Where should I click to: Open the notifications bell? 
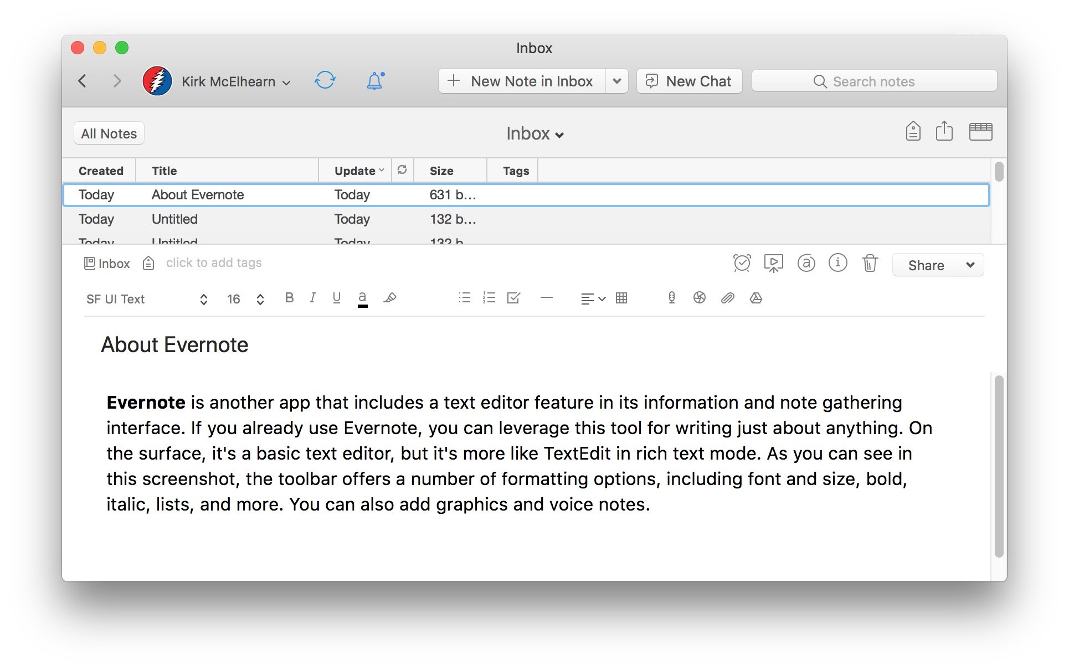point(375,81)
